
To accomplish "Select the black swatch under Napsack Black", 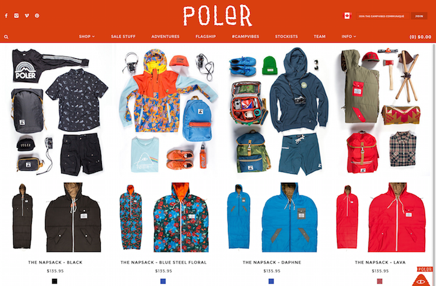I will coord(55,281).
